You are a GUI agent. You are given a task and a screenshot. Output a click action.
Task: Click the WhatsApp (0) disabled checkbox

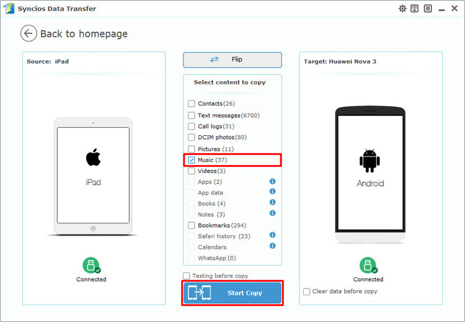click(192, 258)
